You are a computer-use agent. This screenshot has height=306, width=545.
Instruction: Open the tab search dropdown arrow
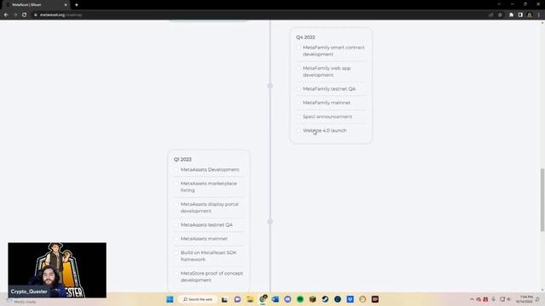tap(499, 4)
